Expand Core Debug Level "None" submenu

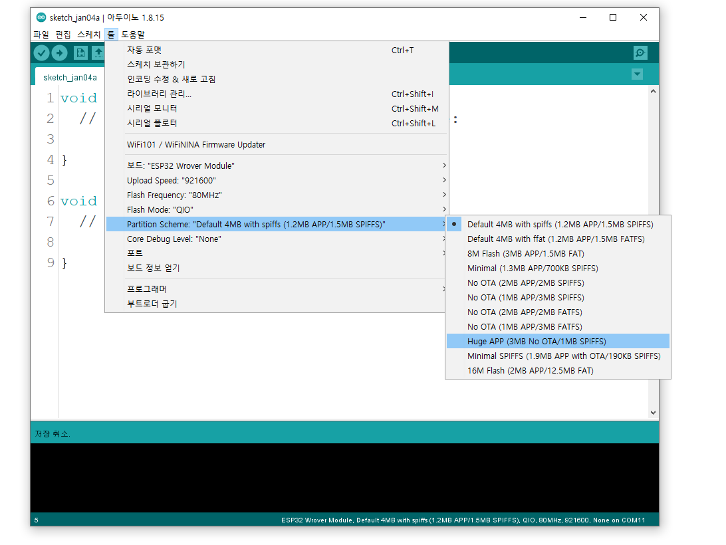277,239
